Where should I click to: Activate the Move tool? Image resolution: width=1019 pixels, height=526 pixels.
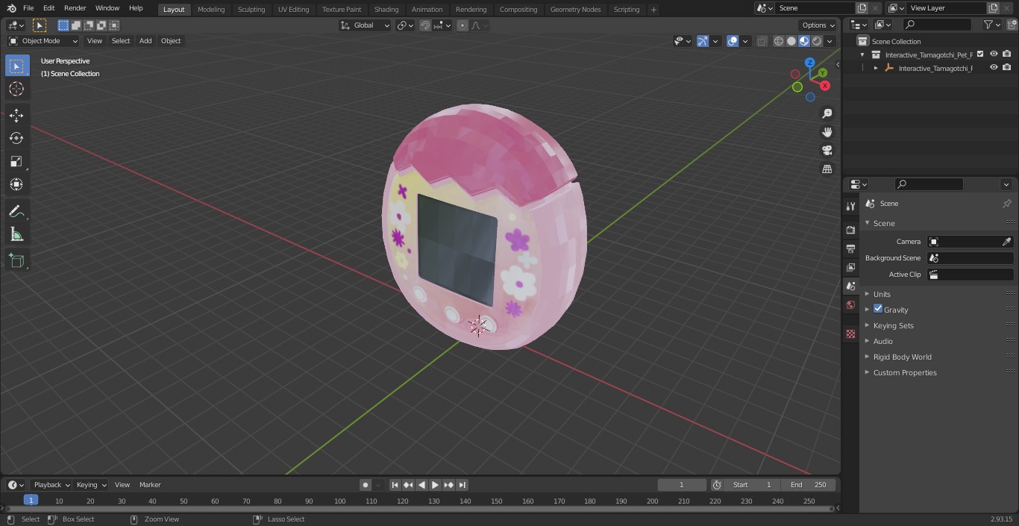(x=16, y=115)
